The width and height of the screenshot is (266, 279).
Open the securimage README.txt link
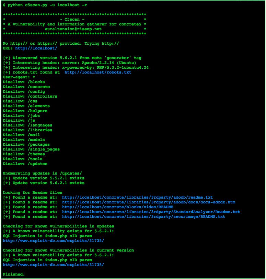coord(143,216)
